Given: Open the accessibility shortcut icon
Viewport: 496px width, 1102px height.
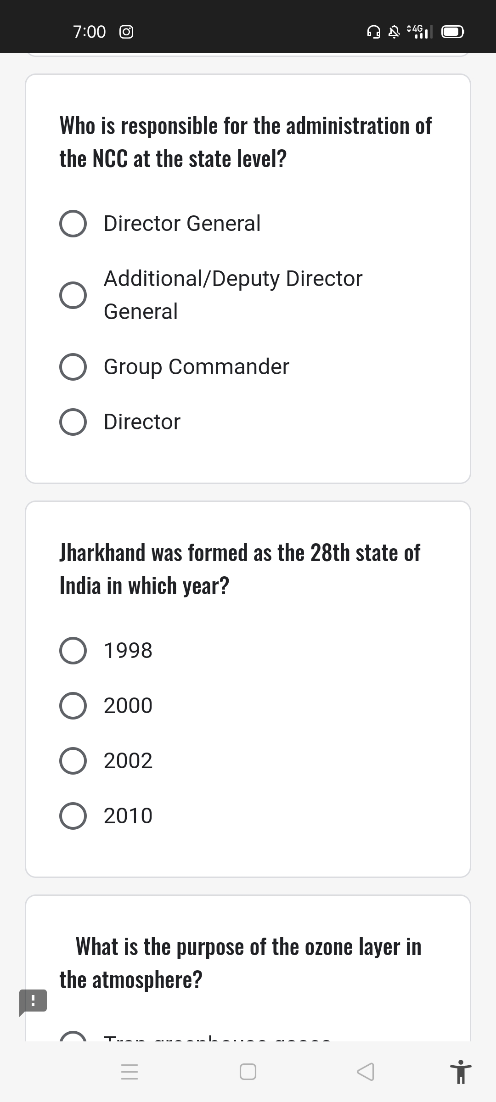Looking at the screenshot, I should click(x=461, y=1072).
